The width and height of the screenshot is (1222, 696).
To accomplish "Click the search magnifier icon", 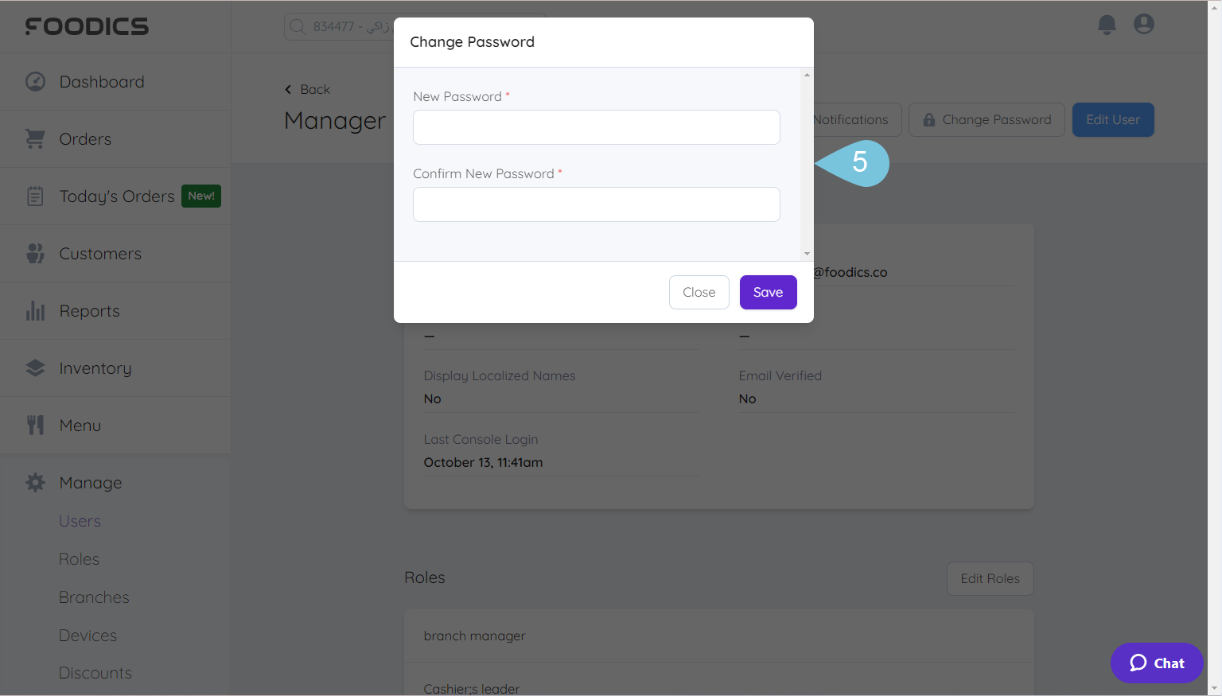I will click(297, 26).
